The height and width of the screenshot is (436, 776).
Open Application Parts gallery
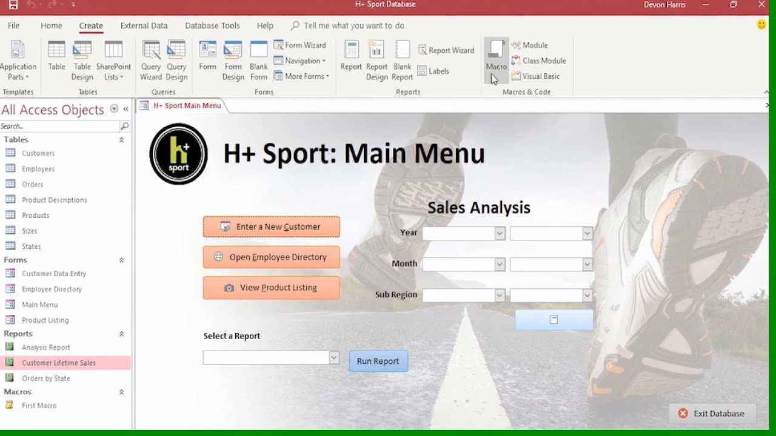tap(18, 61)
